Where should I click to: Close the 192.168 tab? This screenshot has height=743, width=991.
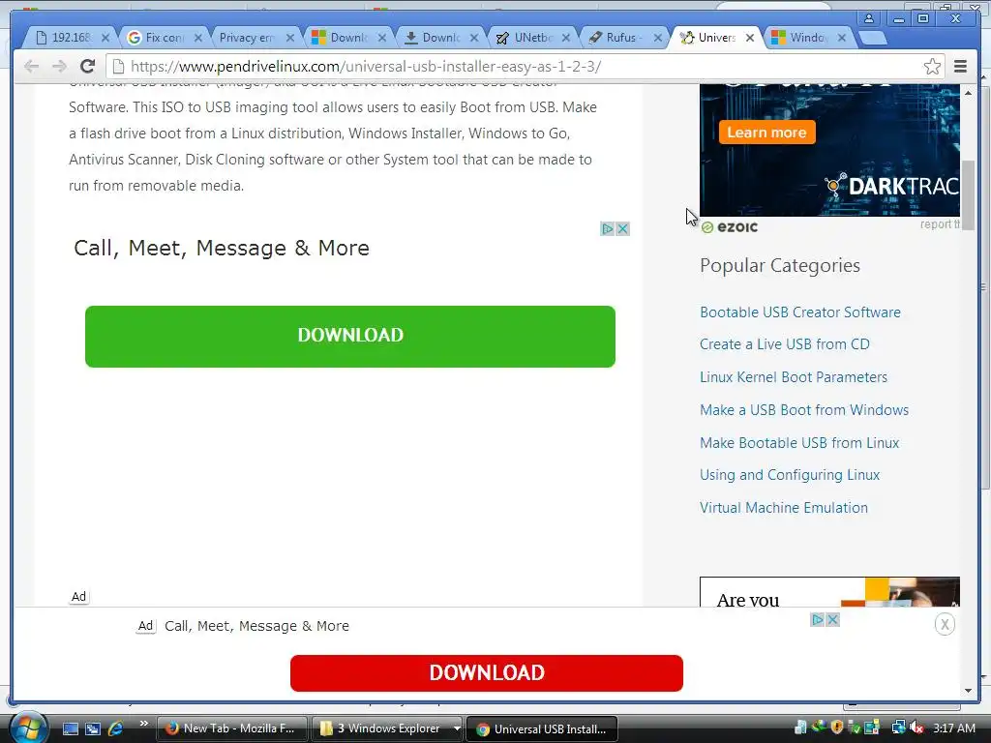[x=105, y=38]
